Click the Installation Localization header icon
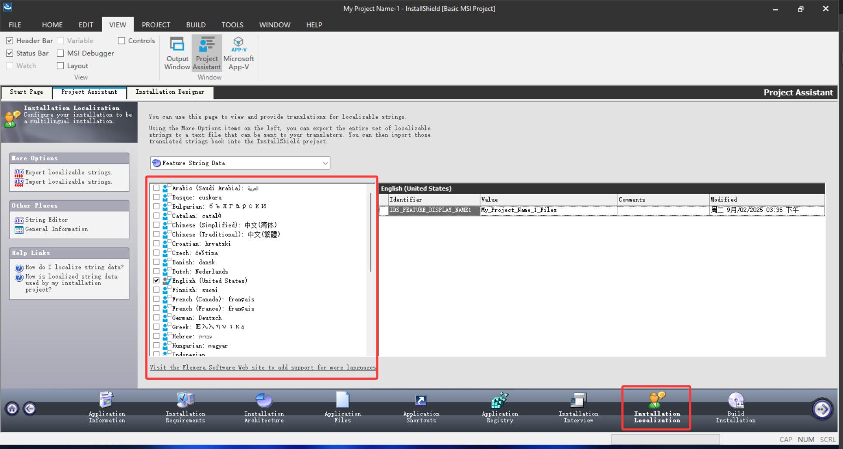 tap(12, 119)
